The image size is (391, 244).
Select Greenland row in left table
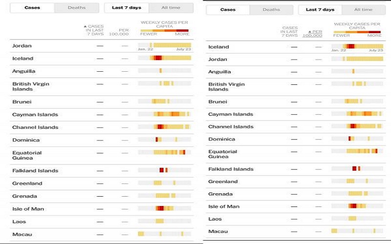point(102,183)
